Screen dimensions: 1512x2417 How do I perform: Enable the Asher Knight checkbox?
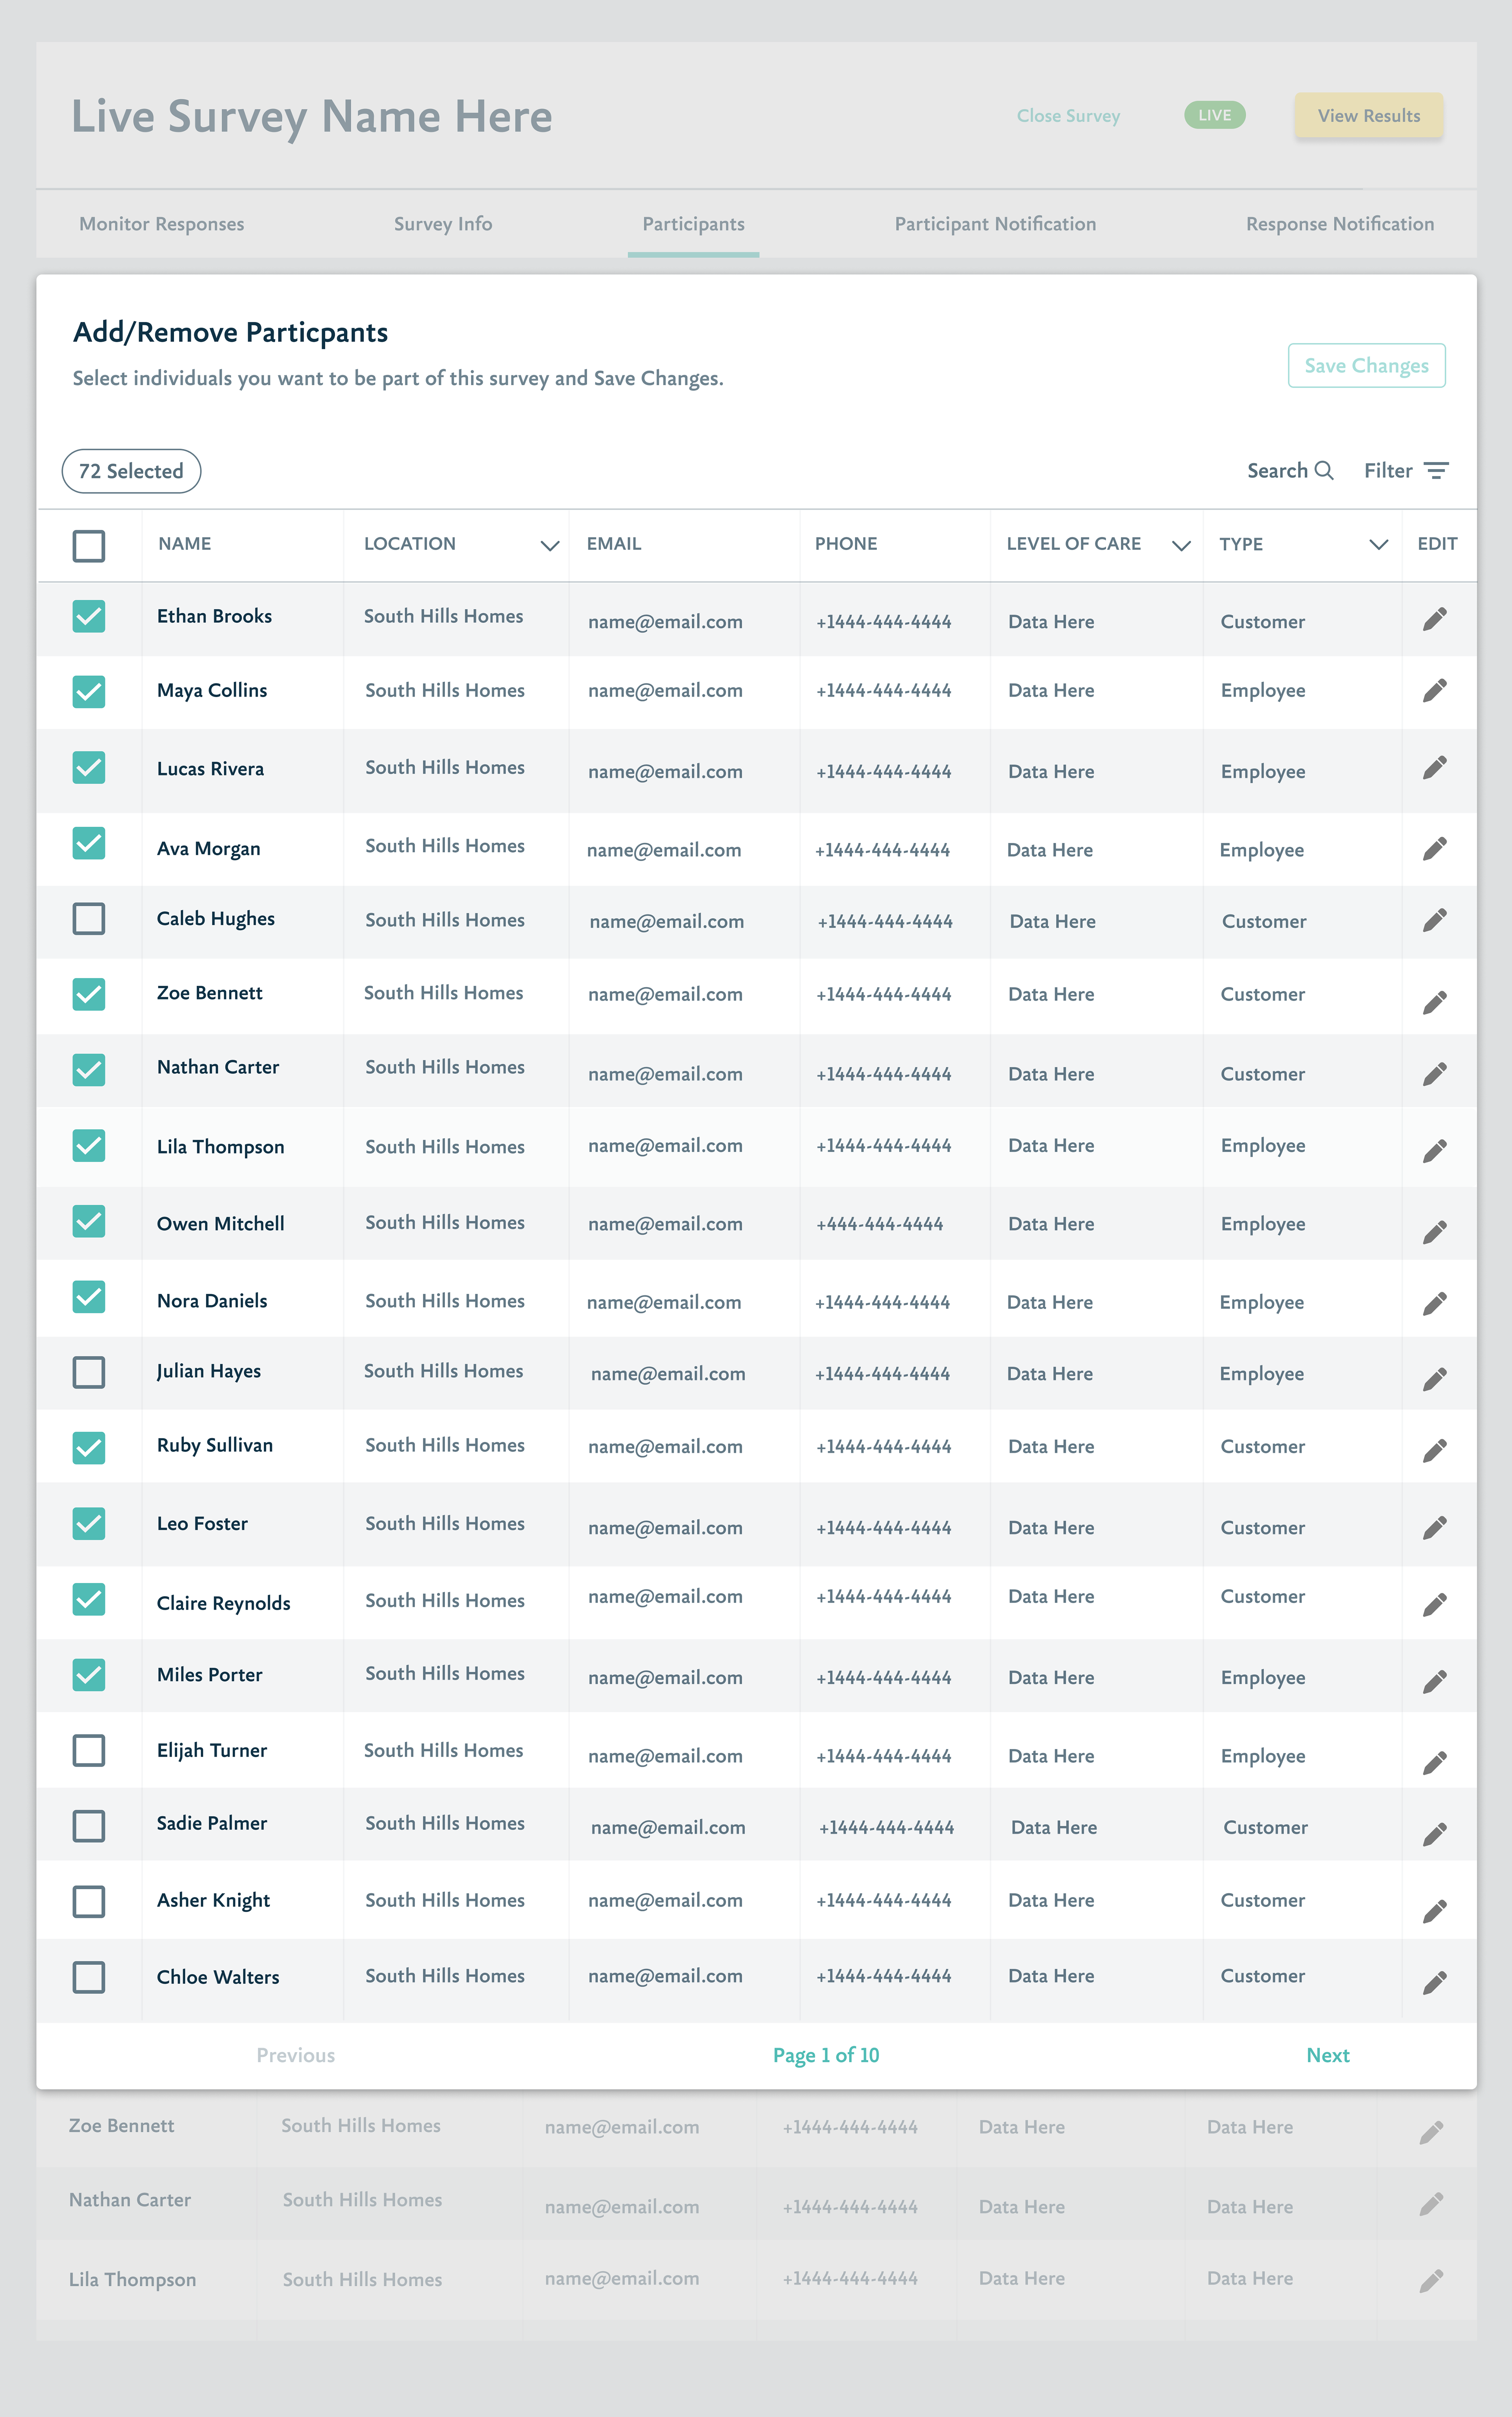pyautogui.click(x=89, y=1901)
